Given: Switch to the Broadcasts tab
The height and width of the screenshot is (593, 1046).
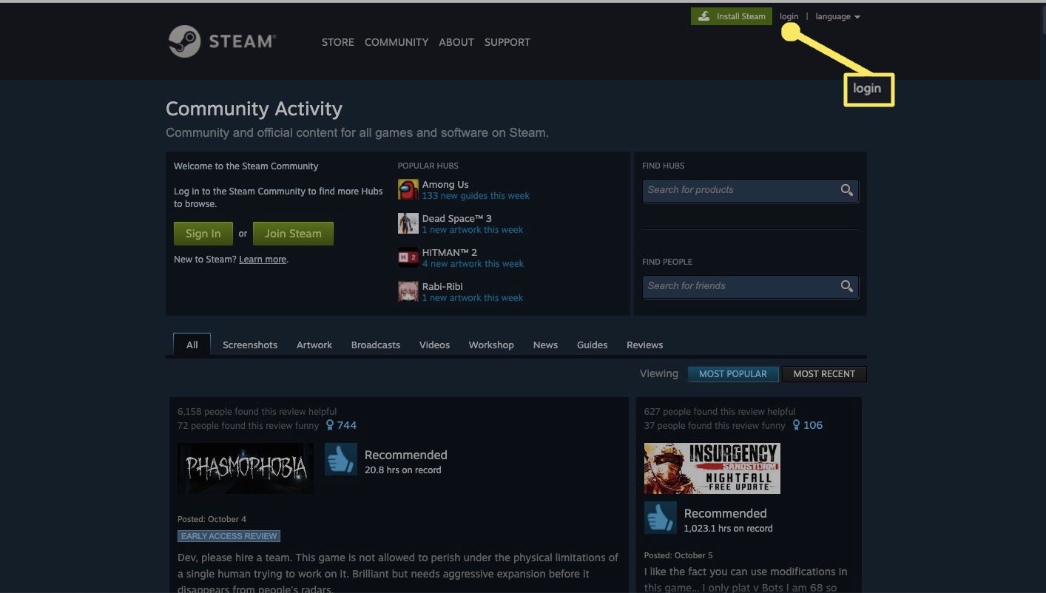Looking at the screenshot, I should coord(376,345).
